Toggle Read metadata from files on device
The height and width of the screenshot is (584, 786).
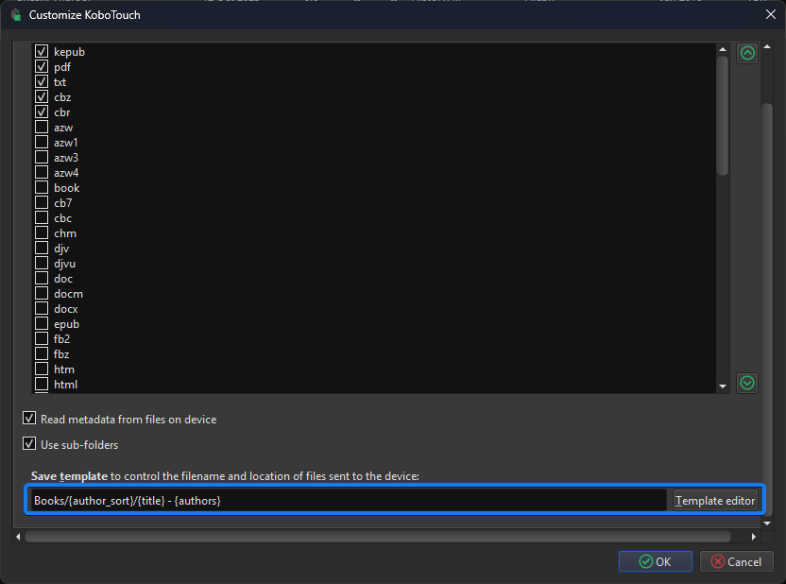pos(29,418)
